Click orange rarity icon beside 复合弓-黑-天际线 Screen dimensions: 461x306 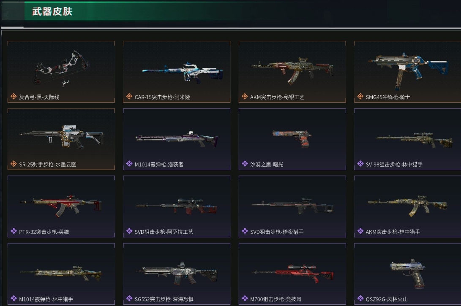pyautogui.click(x=14, y=96)
